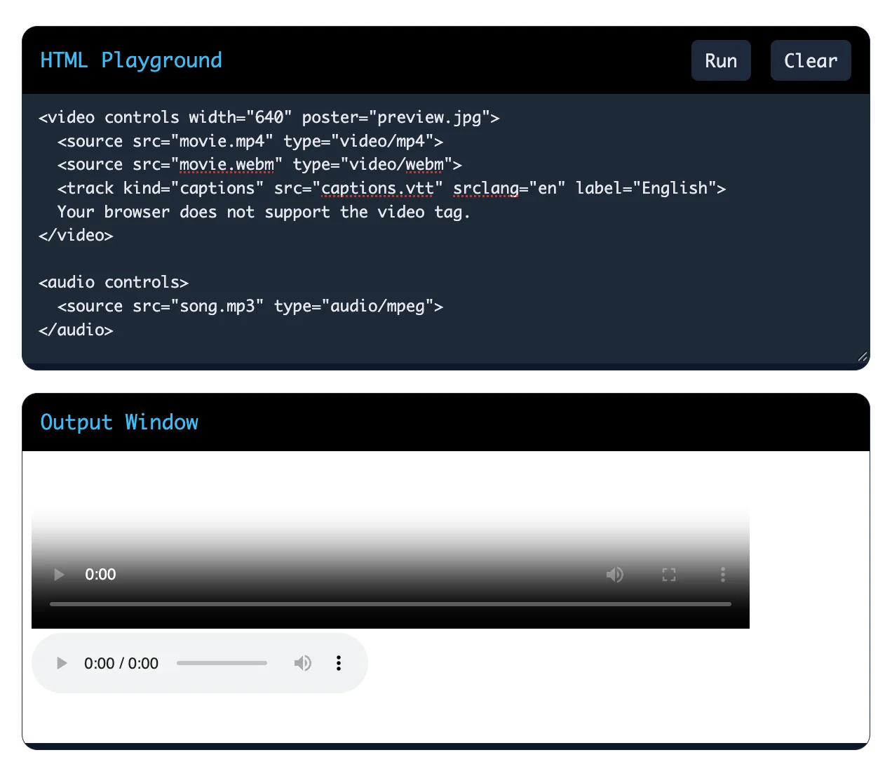Click the "HTML Playground" heading
Image resolution: width=892 pixels, height=769 pixels.
[x=131, y=60]
